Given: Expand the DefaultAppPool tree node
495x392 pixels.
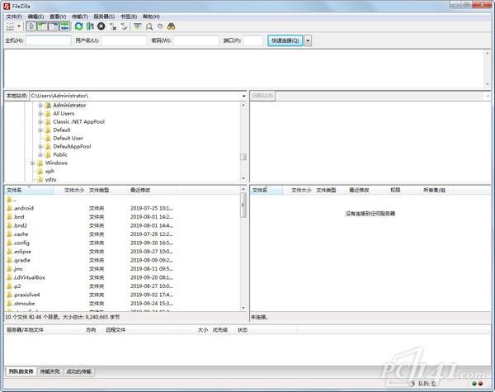Looking at the screenshot, I should point(40,147).
